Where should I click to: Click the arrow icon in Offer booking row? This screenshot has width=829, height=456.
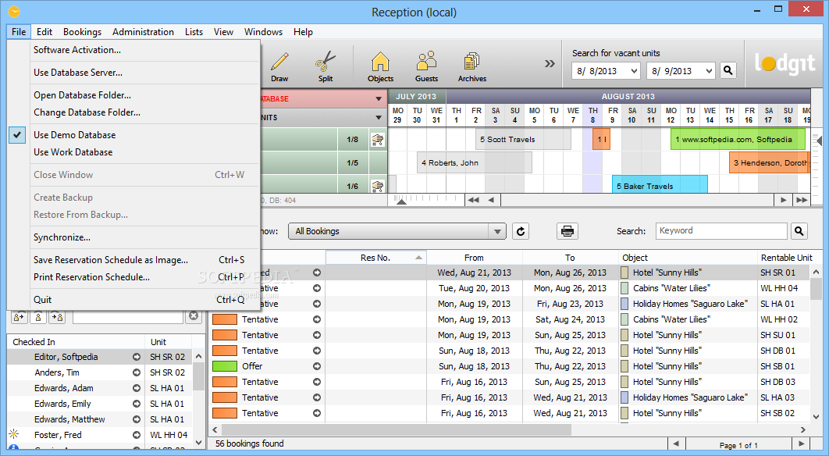click(x=317, y=366)
